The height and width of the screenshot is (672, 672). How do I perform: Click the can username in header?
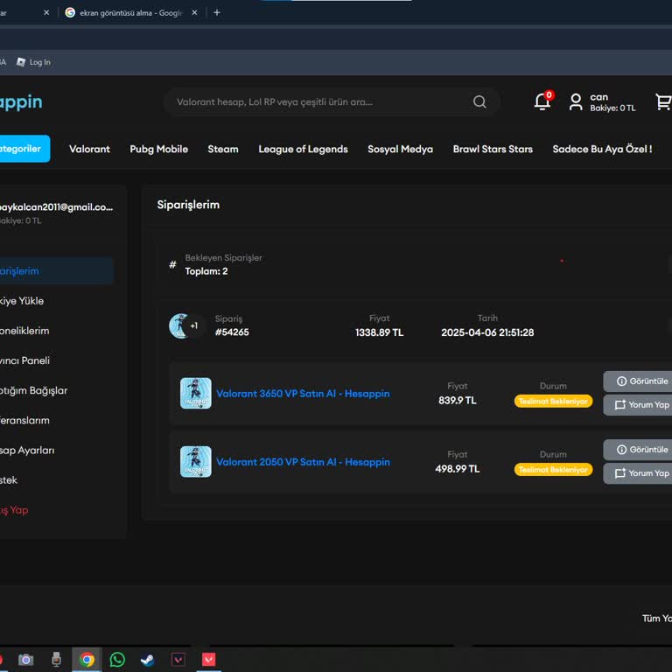pyautogui.click(x=599, y=97)
